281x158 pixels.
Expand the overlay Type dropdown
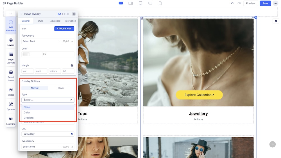coord(48,100)
